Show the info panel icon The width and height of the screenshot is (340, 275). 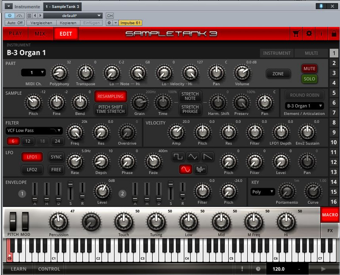pos(321,34)
